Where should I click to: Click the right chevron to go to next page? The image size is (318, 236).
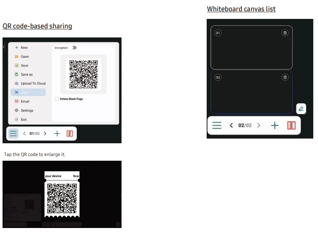tap(45, 133)
